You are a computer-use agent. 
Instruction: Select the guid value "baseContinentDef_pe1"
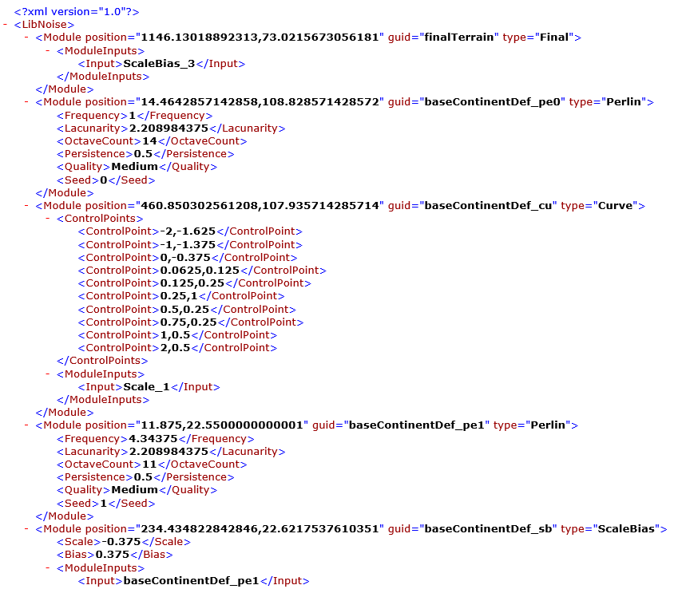point(417,425)
